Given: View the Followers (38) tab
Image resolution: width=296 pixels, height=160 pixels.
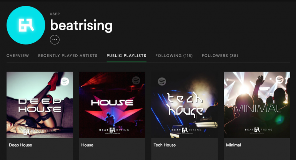Looking at the screenshot, I should click(x=220, y=56).
